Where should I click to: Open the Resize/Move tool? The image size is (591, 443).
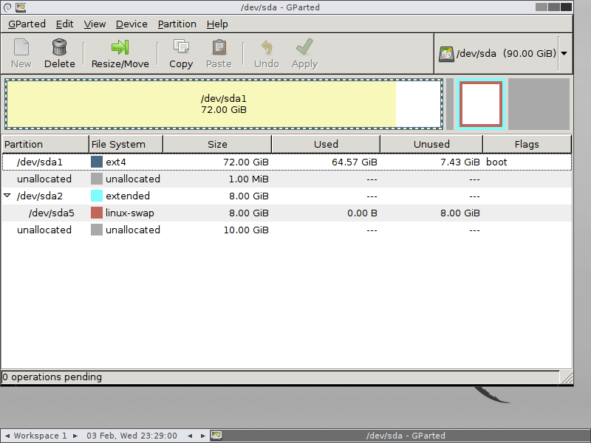(x=120, y=53)
